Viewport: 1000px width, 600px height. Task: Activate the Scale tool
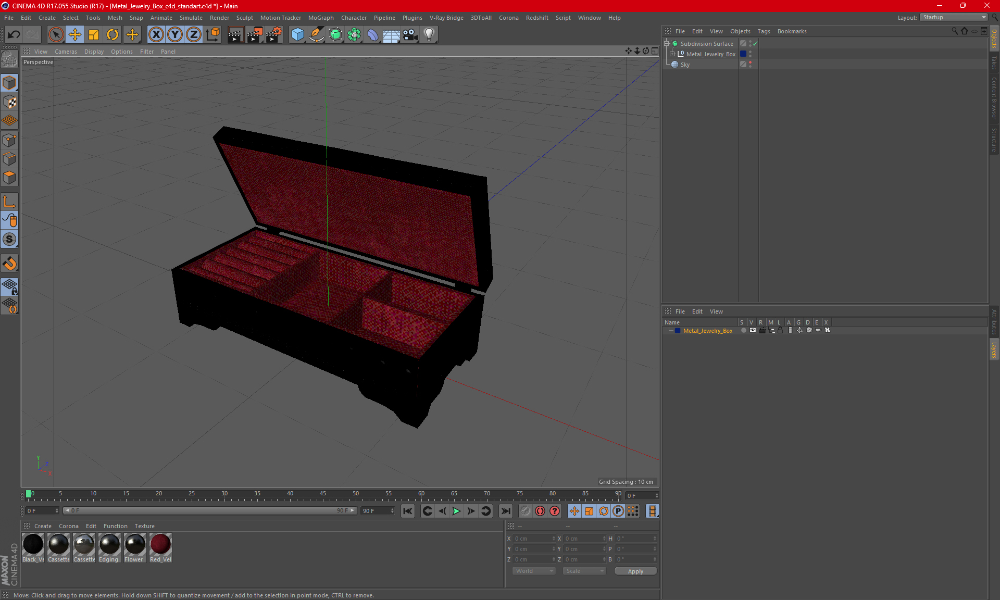(94, 35)
